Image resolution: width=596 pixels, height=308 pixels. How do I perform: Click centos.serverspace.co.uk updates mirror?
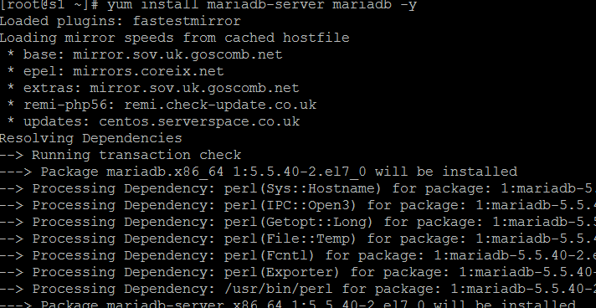[199, 121]
